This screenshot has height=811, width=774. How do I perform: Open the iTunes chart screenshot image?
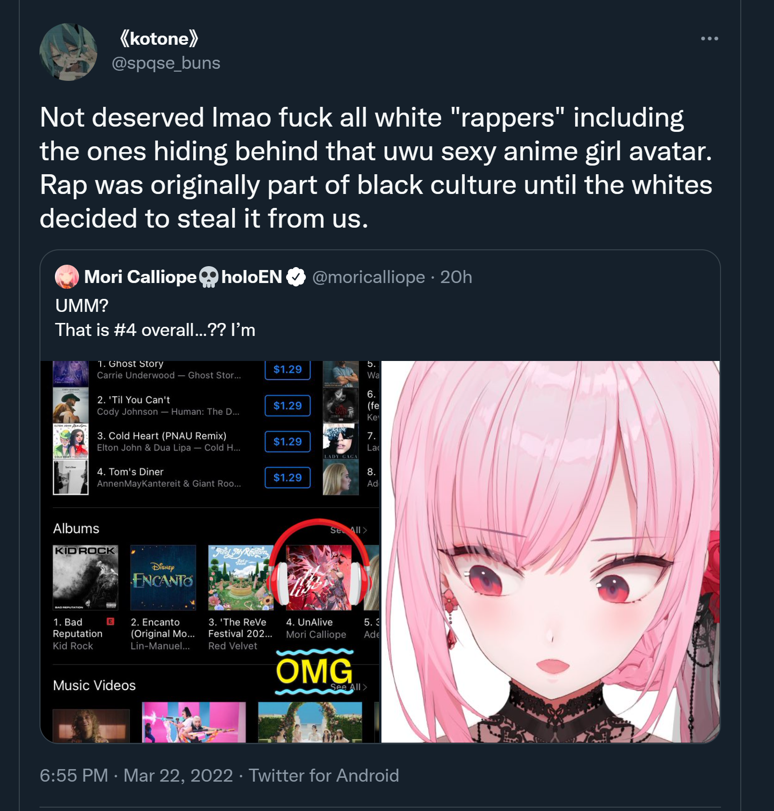210,552
